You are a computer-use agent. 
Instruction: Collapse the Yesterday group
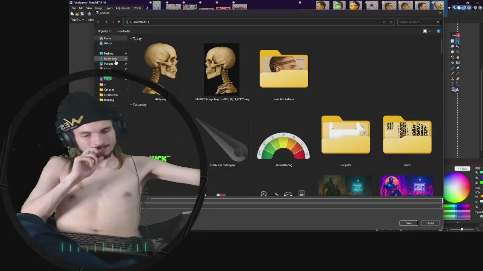pos(131,105)
